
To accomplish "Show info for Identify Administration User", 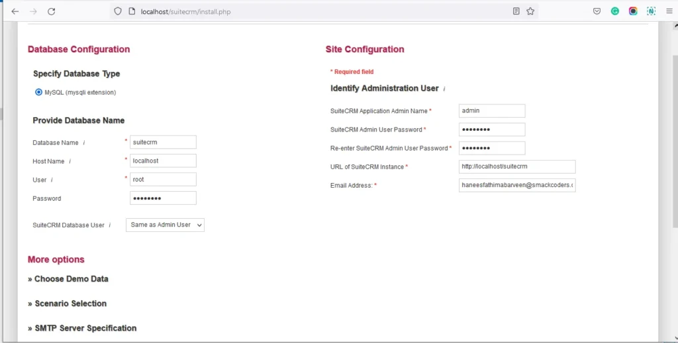I will [444, 89].
